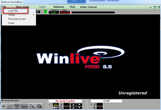Click the skip-to-start playback button
This screenshot has width=161, height=110.
(x=38, y=12)
